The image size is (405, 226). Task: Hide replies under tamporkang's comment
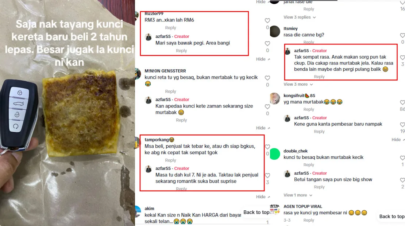tap(263, 197)
